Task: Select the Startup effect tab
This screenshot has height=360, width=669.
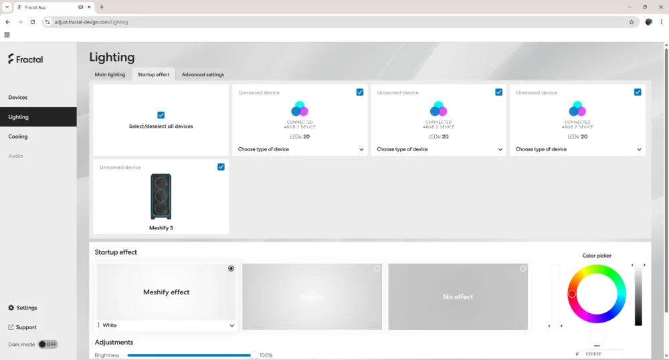Action: coord(154,75)
